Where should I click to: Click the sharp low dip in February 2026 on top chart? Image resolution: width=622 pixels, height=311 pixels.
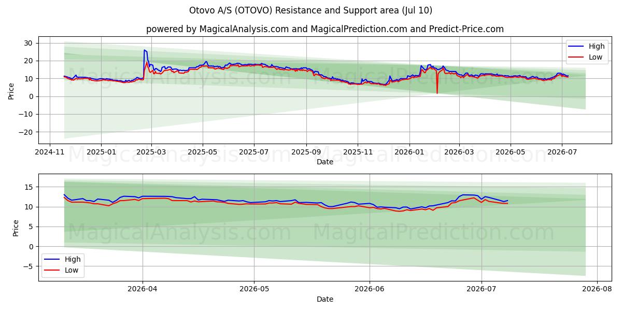[x=437, y=93]
